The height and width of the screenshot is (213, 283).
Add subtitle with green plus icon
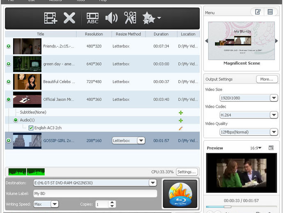[x=180, y=113]
